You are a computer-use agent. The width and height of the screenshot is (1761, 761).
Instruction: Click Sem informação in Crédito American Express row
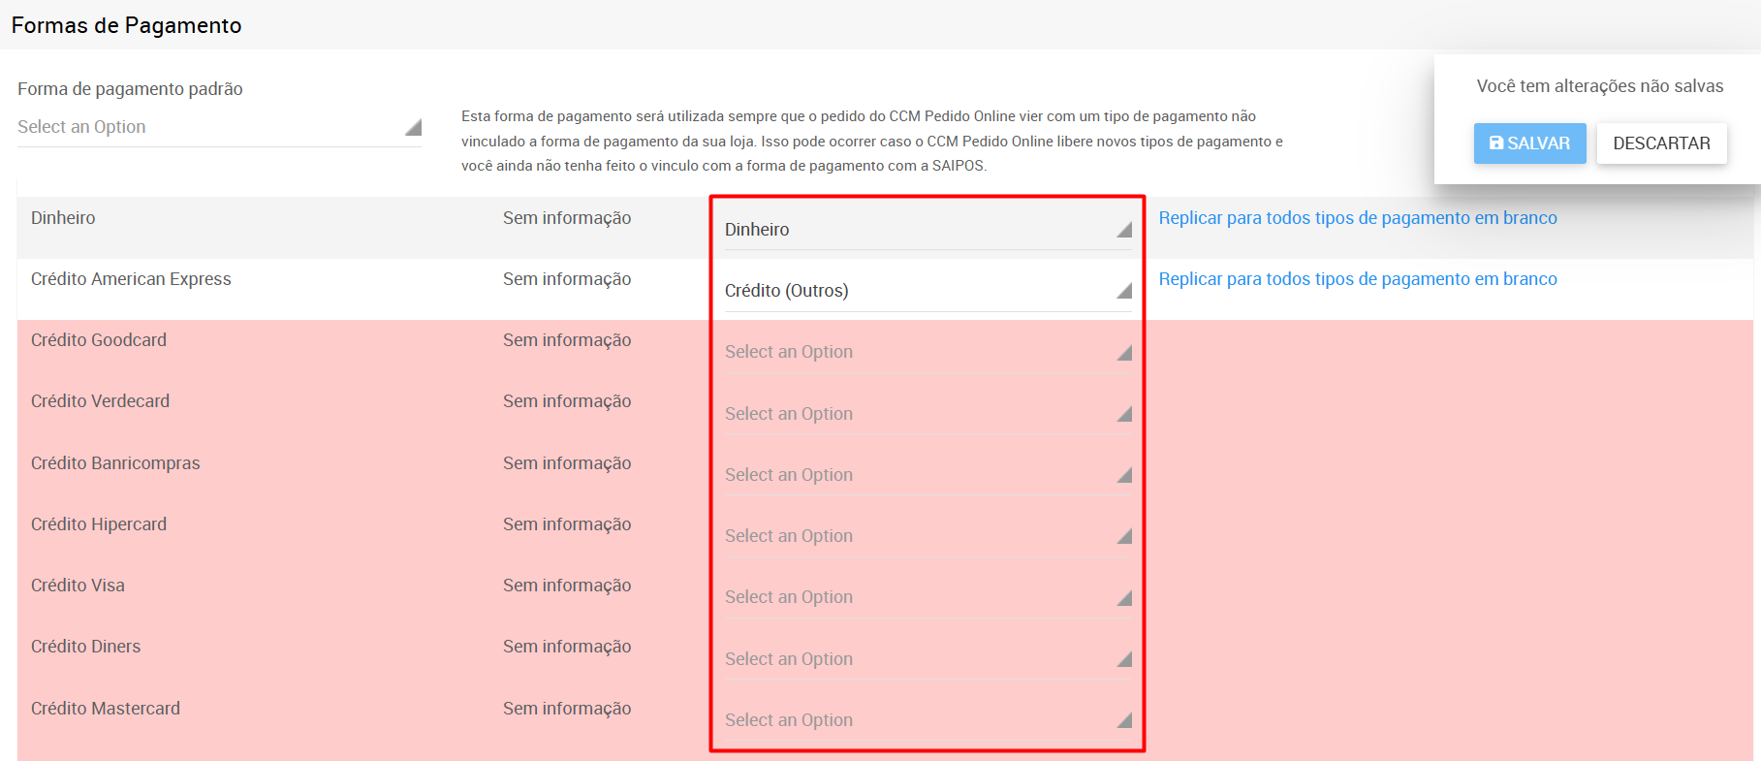tap(567, 279)
